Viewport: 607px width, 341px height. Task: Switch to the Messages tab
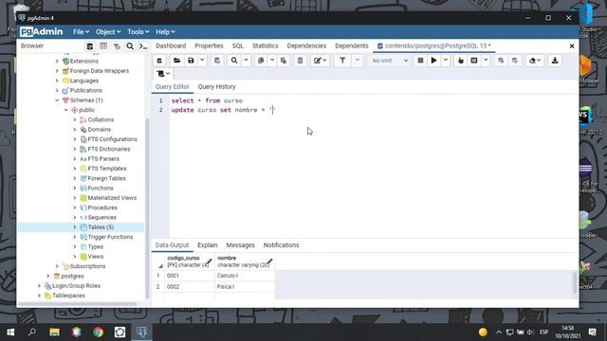240,245
